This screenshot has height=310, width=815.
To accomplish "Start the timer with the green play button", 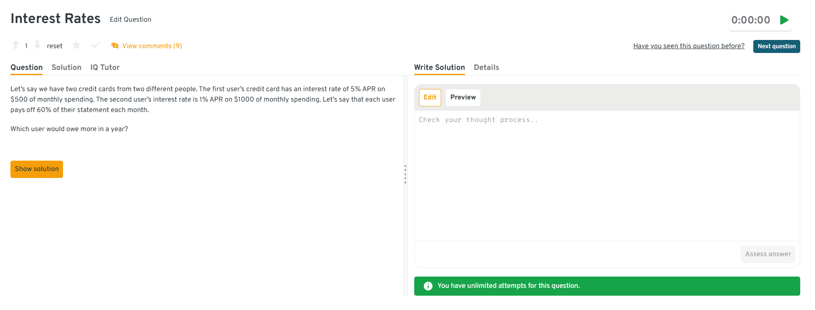I will (x=784, y=20).
